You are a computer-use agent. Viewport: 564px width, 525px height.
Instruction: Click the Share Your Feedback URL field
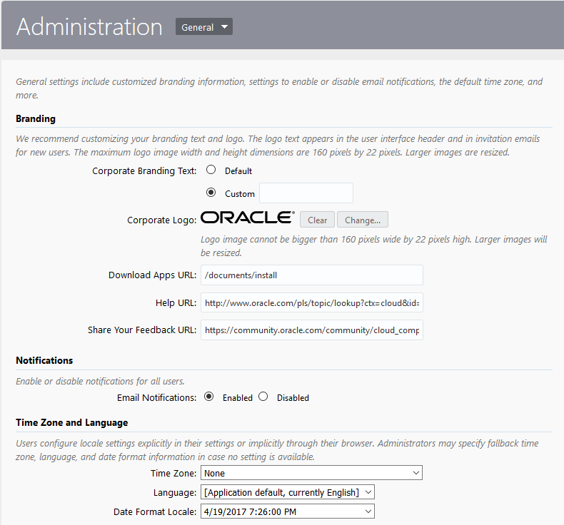[x=312, y=330]
